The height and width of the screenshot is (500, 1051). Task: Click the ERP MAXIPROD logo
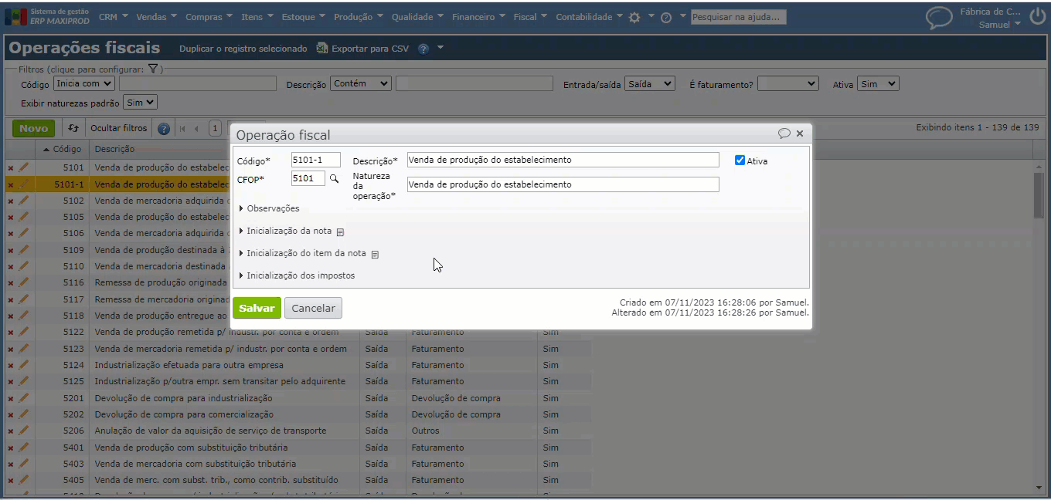click(x=47, y=17)
